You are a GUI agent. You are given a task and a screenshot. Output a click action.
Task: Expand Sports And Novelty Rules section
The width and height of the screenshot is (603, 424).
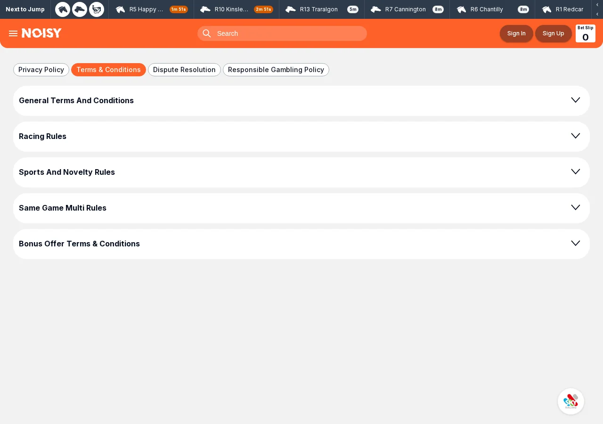301,172
